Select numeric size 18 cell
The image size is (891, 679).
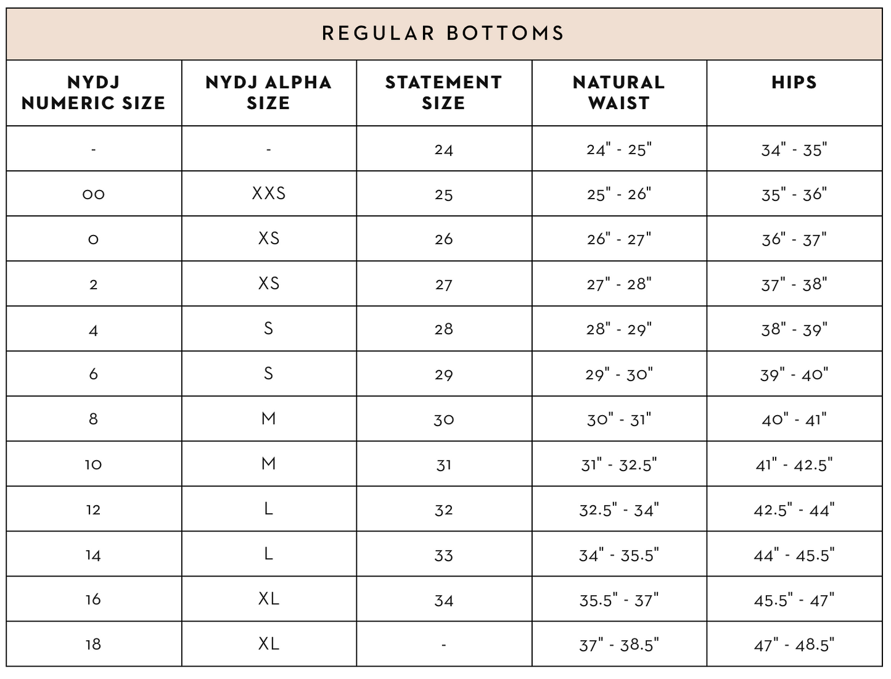click(94, 644)
